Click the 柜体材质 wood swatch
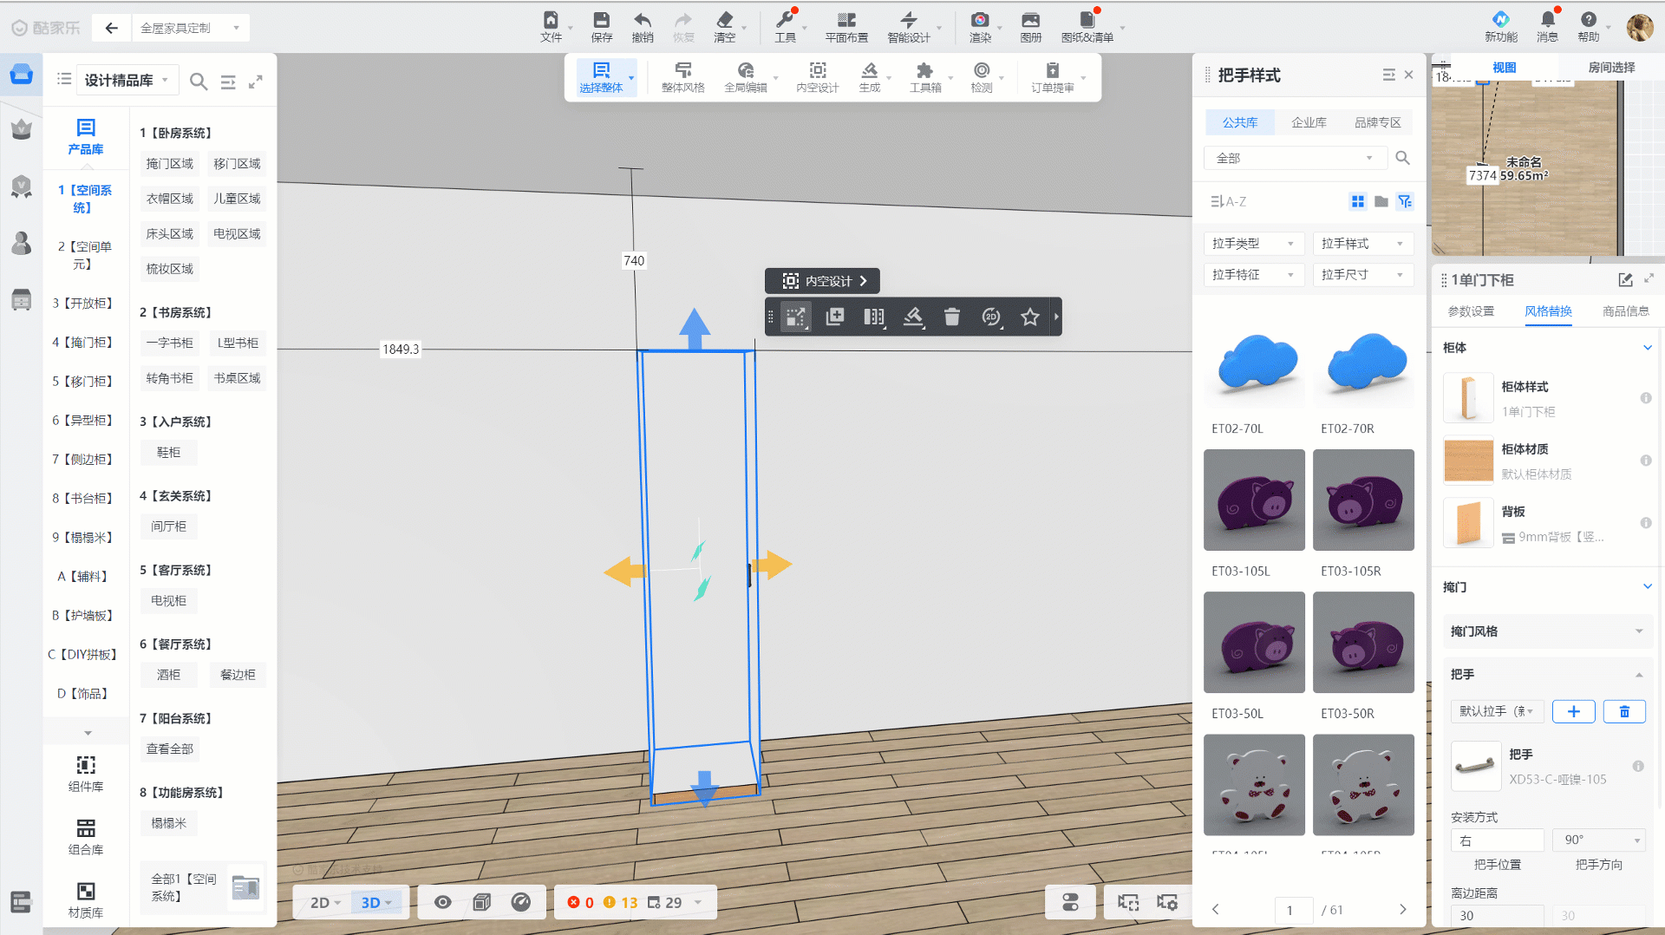1665x935 pixels. click(1468, 461)
